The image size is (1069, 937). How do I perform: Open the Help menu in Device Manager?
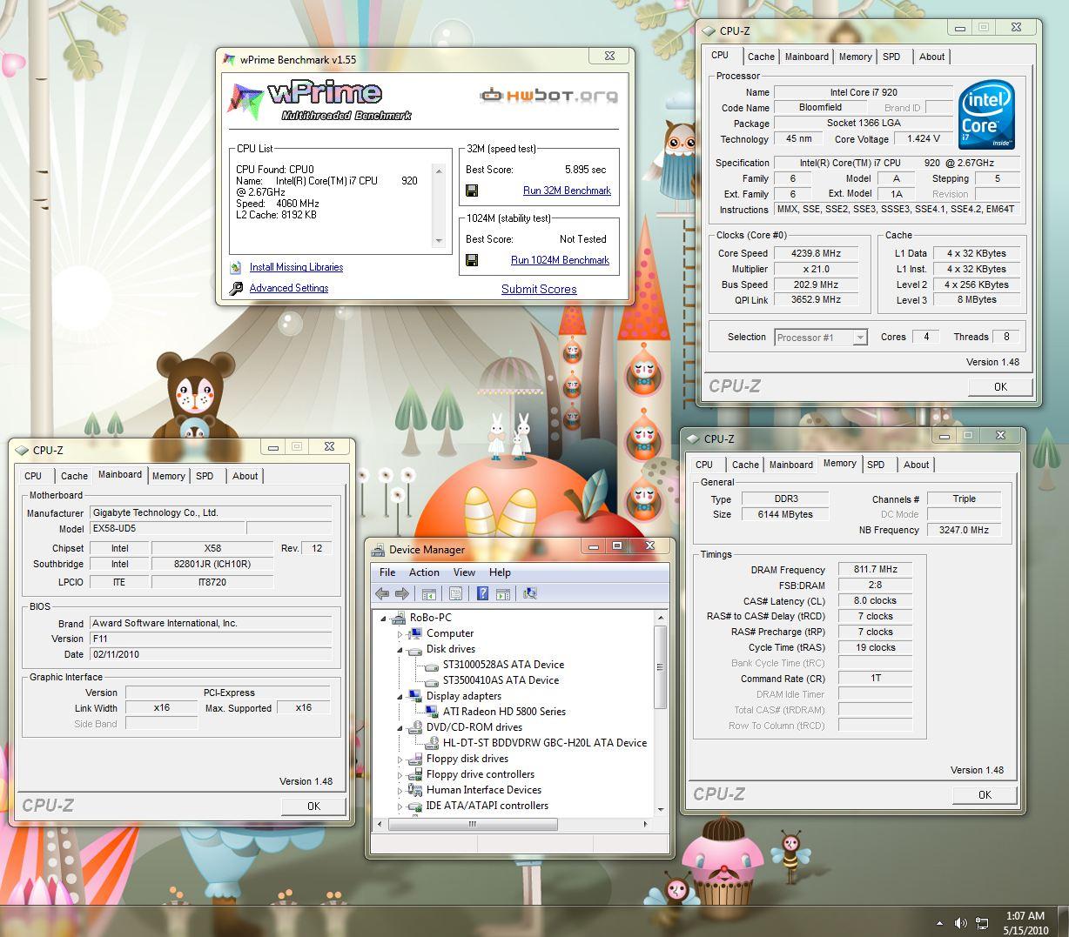[x=500, y=572]
